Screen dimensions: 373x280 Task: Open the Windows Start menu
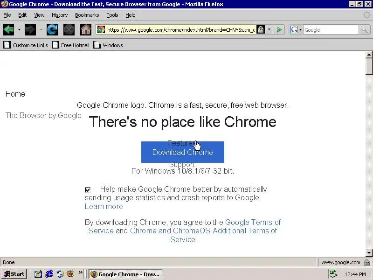tap(14, 274)
